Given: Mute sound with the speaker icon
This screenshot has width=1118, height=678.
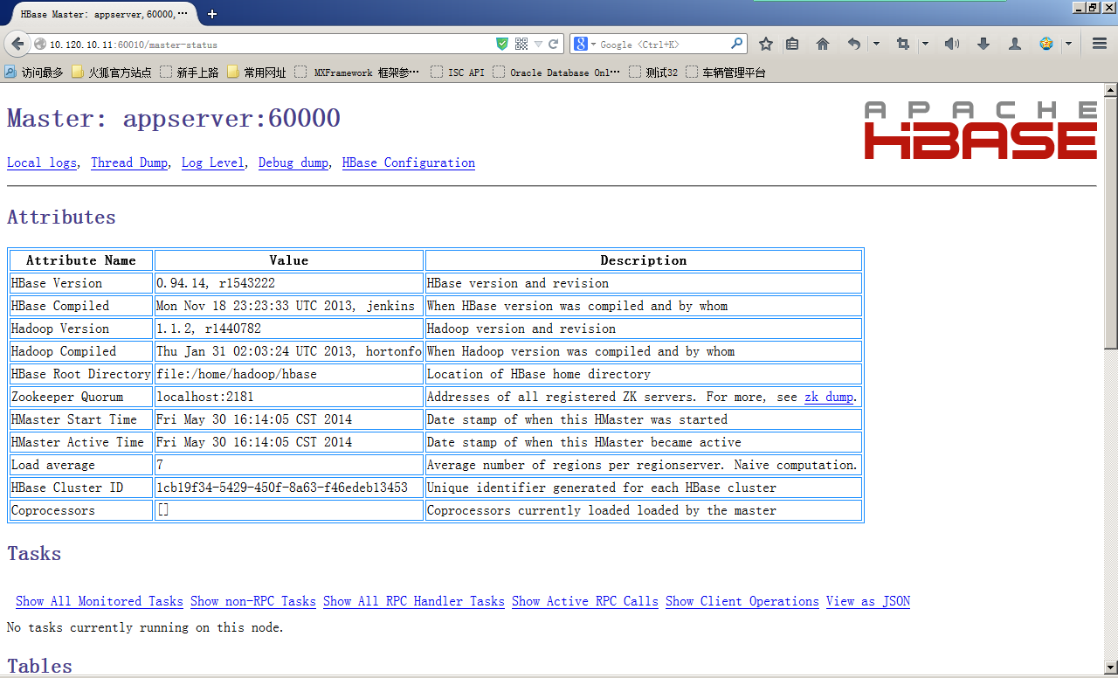Looking at the screenshot, I should pyautogui.click(x=952, y=44).
